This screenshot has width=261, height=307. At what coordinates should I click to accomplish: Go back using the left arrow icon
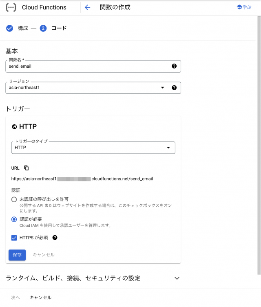(87, 7)
